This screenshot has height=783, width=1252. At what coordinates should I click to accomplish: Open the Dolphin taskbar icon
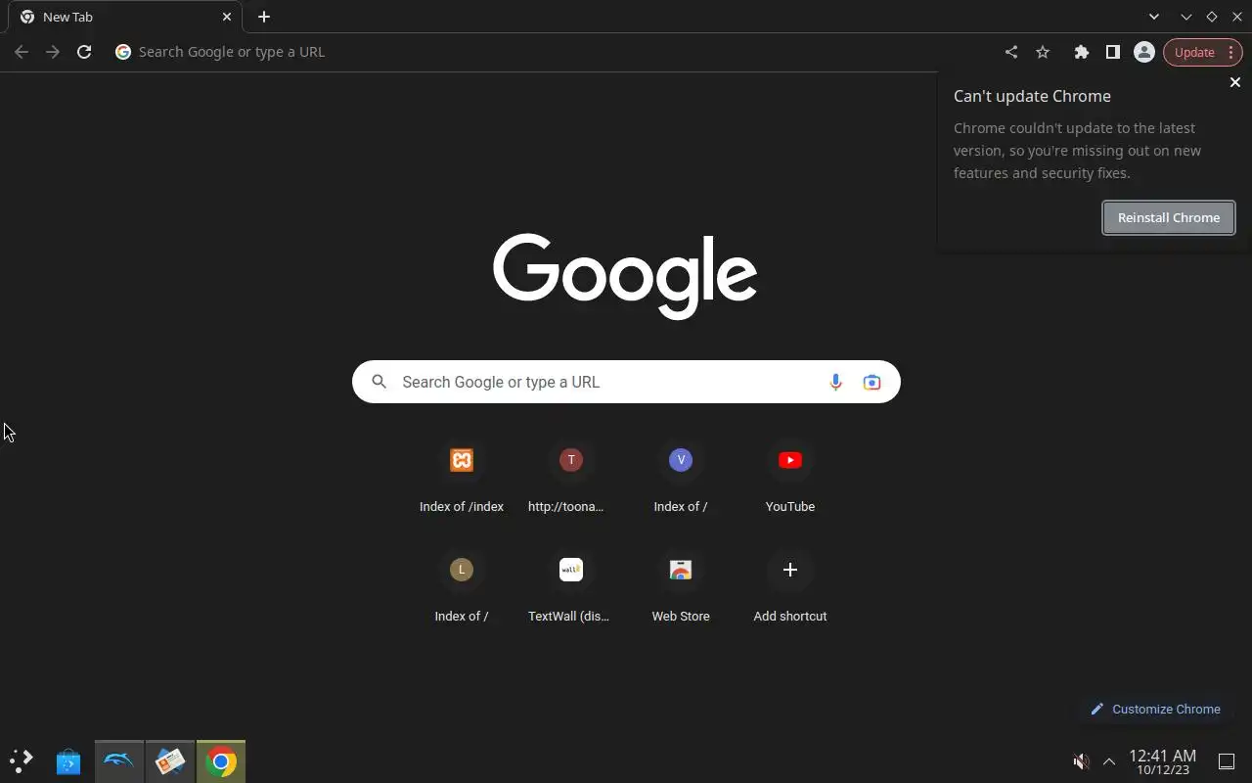coord(119,761)
